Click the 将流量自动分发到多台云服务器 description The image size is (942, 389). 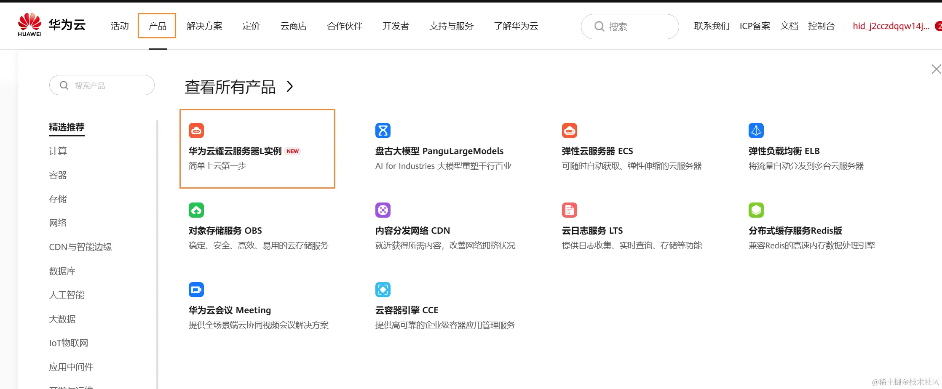click(x=806, y=166)
